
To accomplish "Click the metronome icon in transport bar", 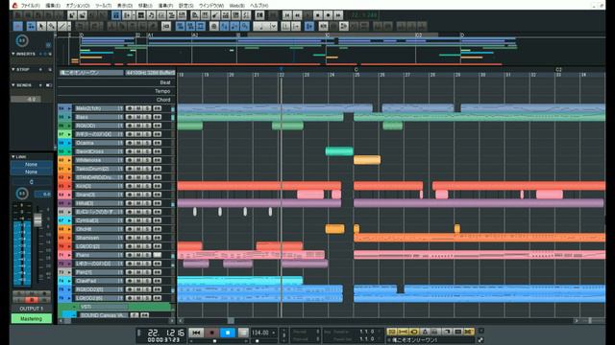I will pyautogui.click(x=425, y=332).
